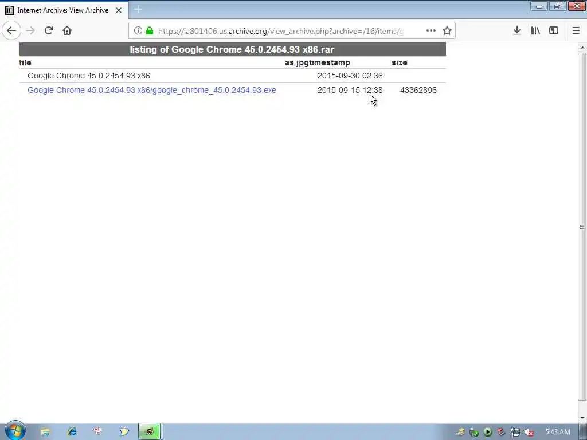Minimize the browser window
This screenshot has width=587, height=440.
pos(539,6)
